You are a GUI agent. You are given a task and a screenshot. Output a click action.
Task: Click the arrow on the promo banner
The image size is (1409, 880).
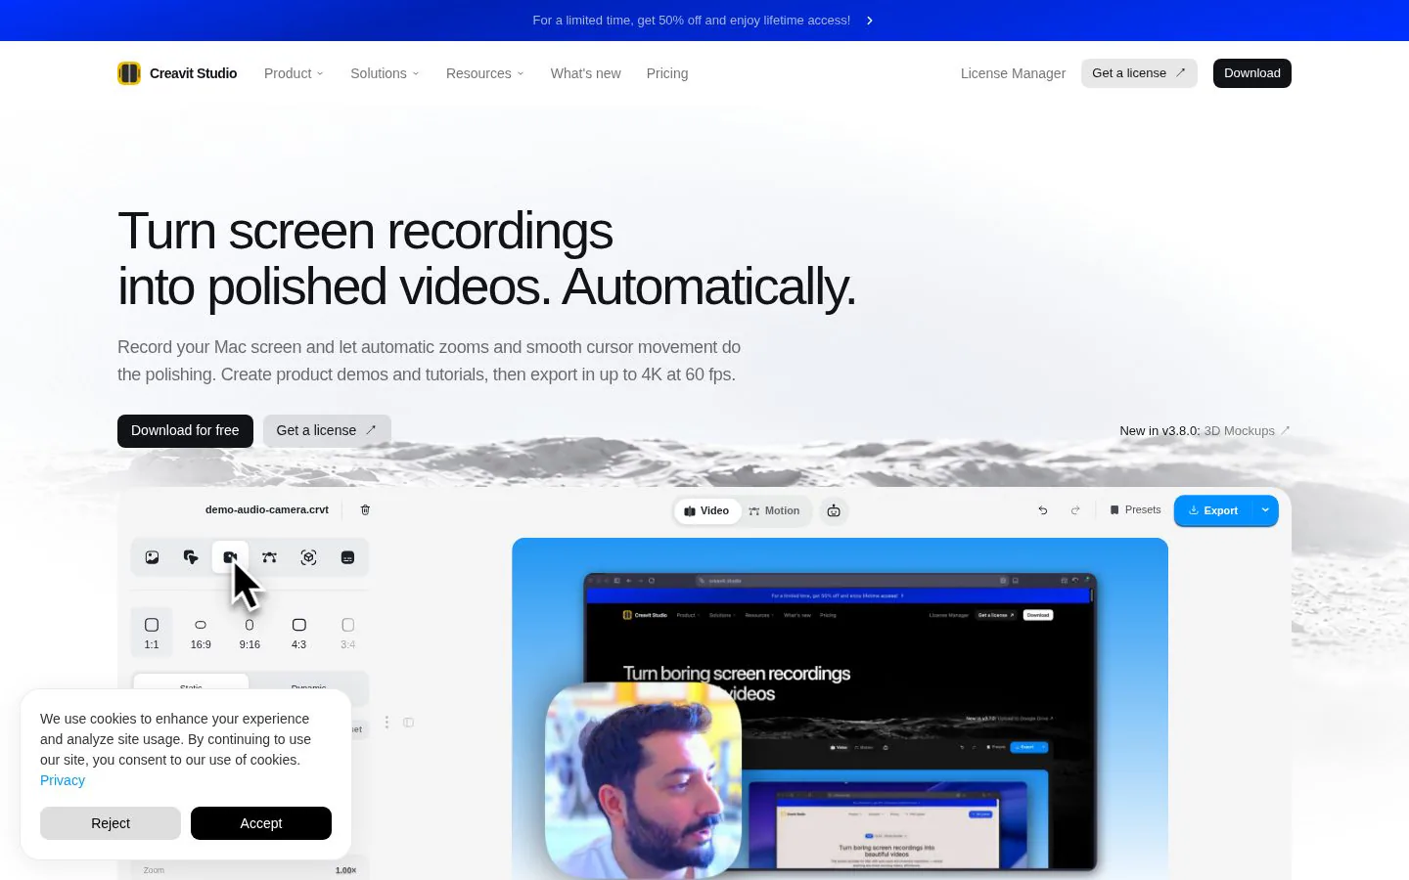[x=870, y=21]
